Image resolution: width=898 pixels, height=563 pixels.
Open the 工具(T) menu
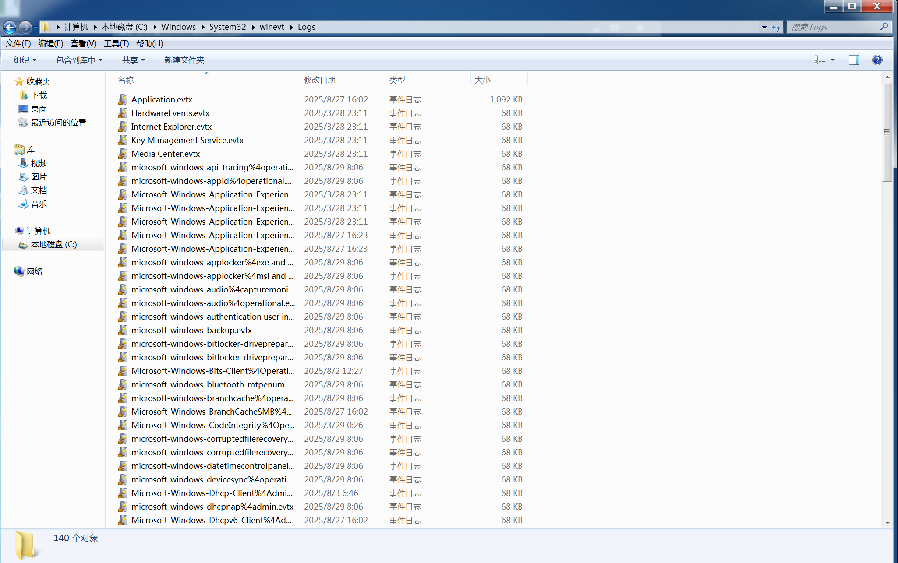(116, 43)
